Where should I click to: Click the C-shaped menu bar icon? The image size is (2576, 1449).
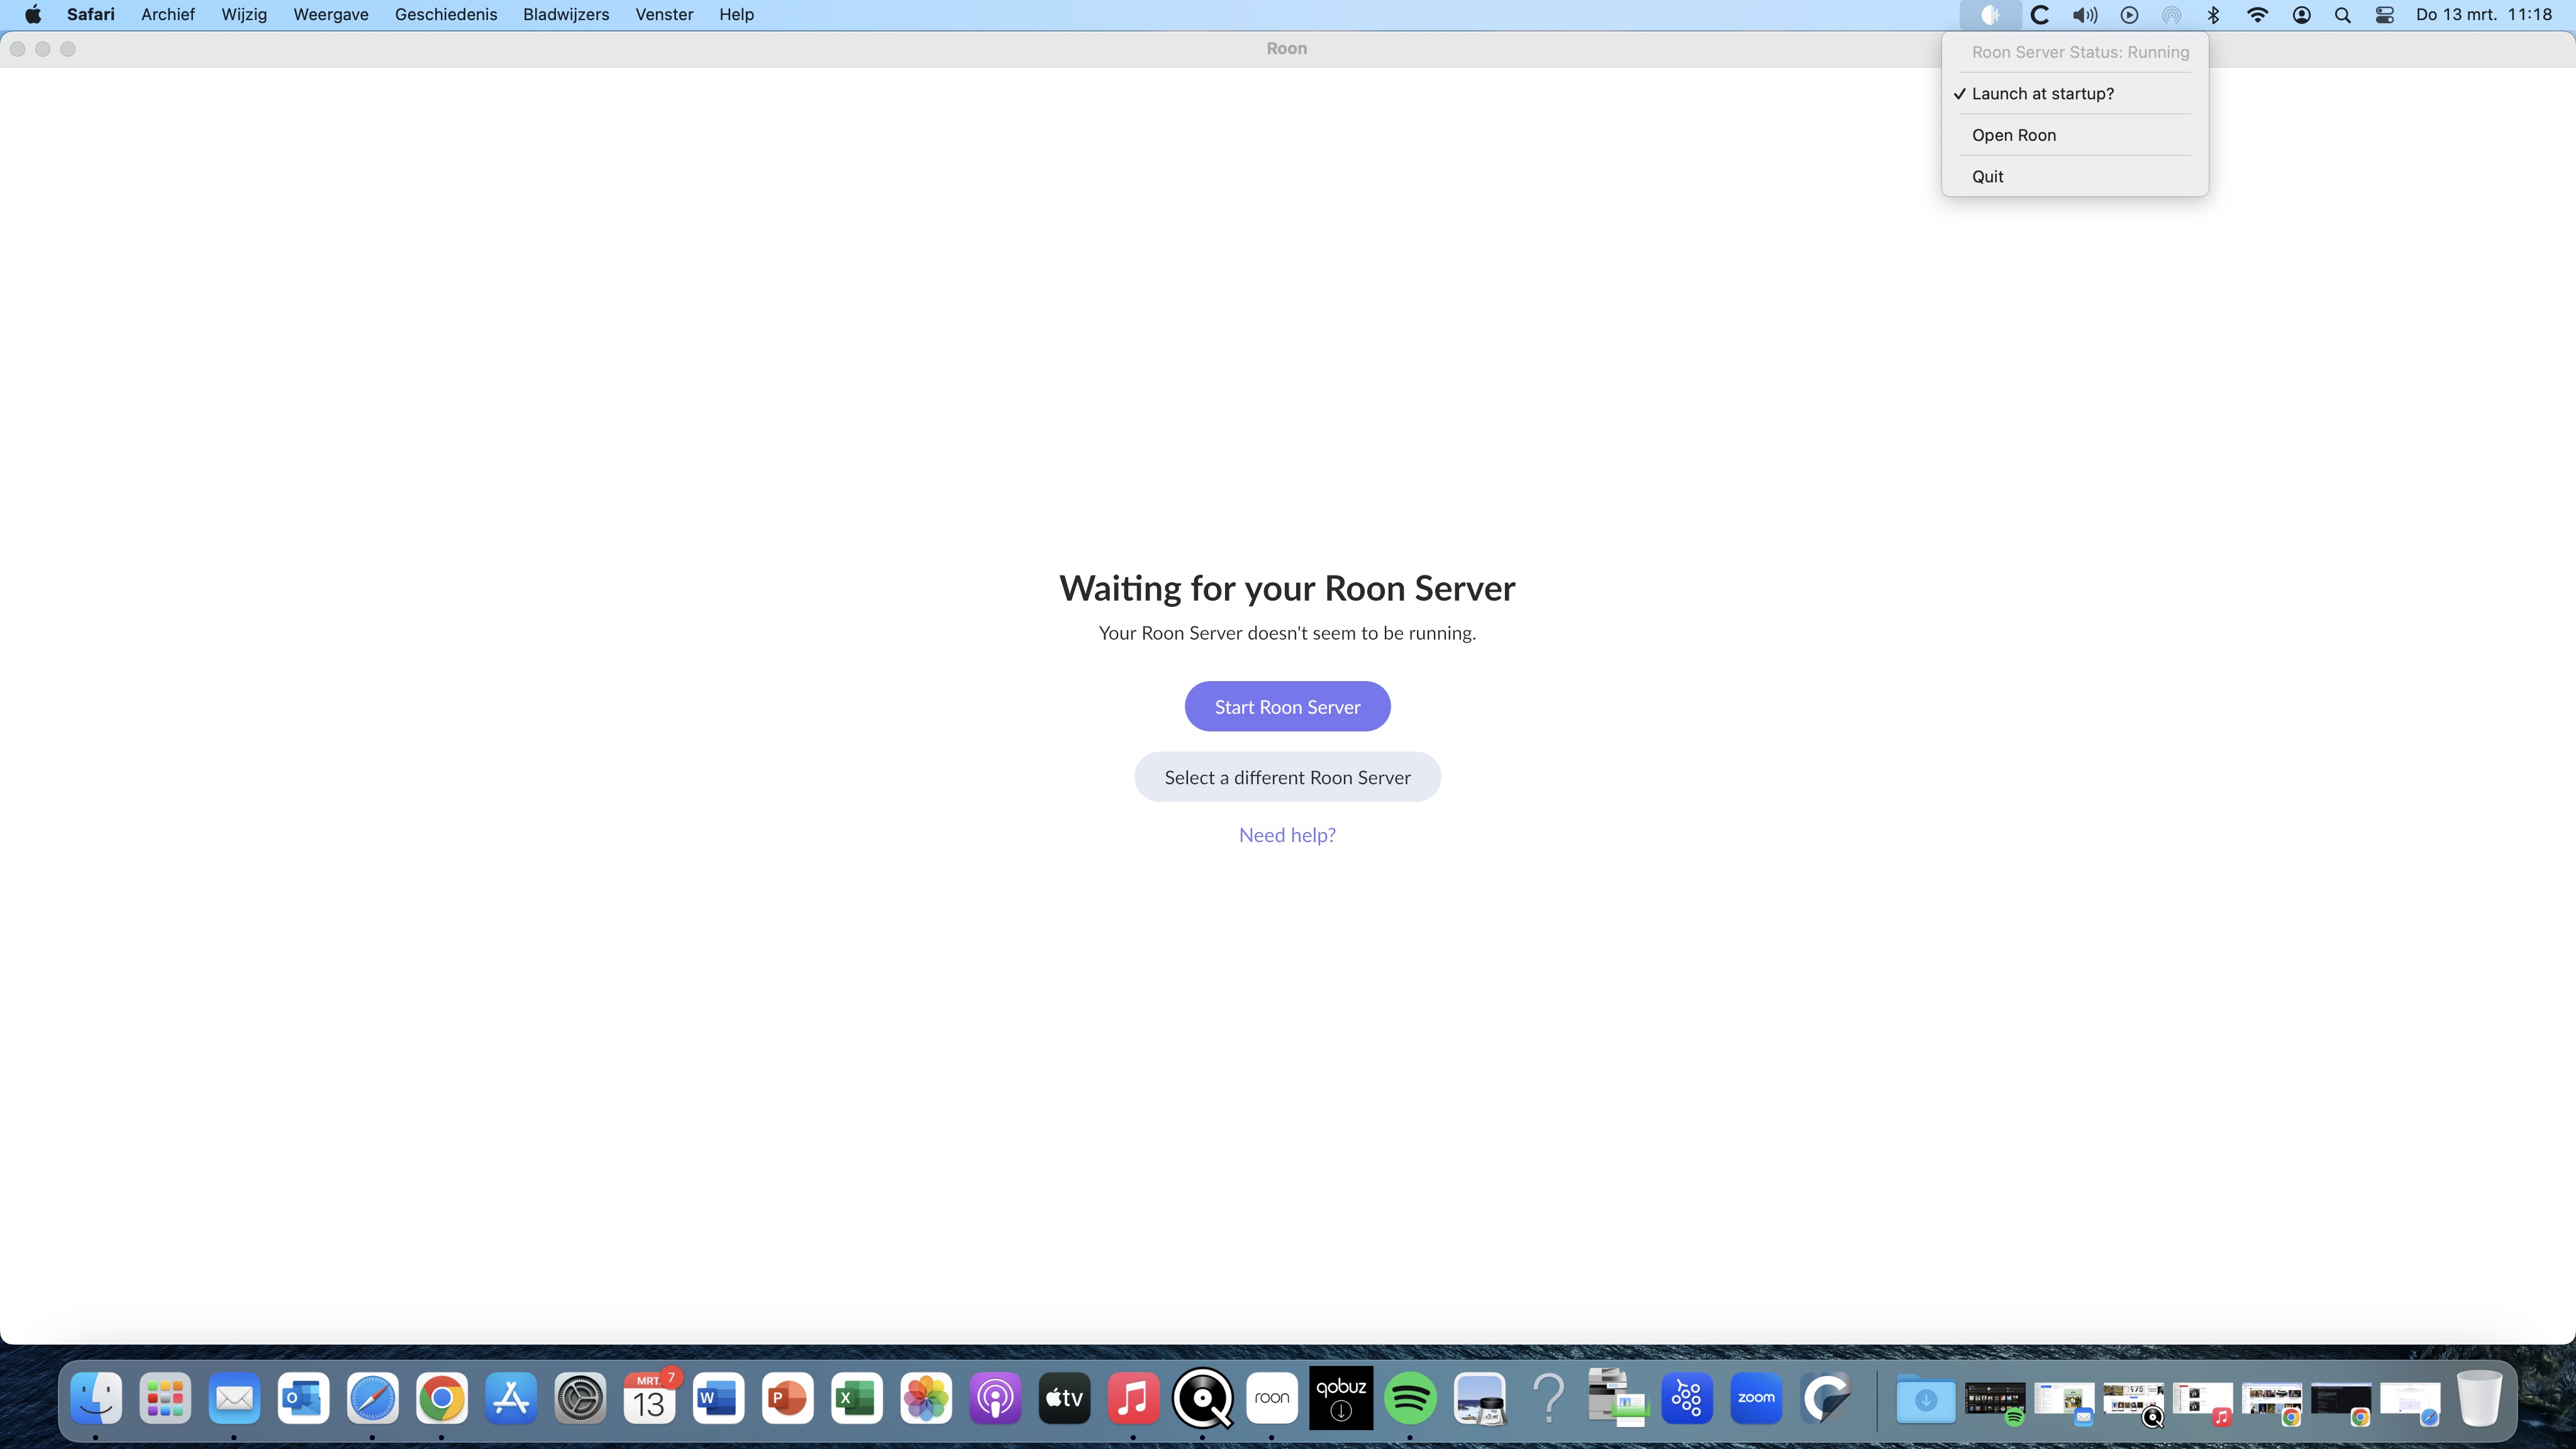coord(2040,15)
